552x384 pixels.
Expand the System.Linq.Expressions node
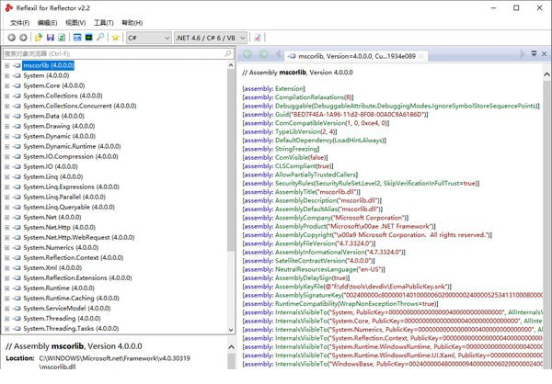click(7, 187)
